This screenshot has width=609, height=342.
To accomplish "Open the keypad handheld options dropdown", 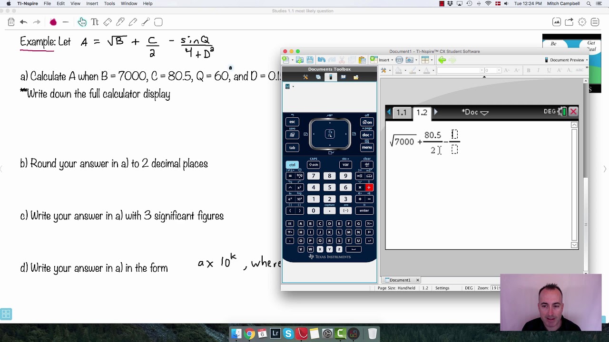I will click(x=289, y=86).
